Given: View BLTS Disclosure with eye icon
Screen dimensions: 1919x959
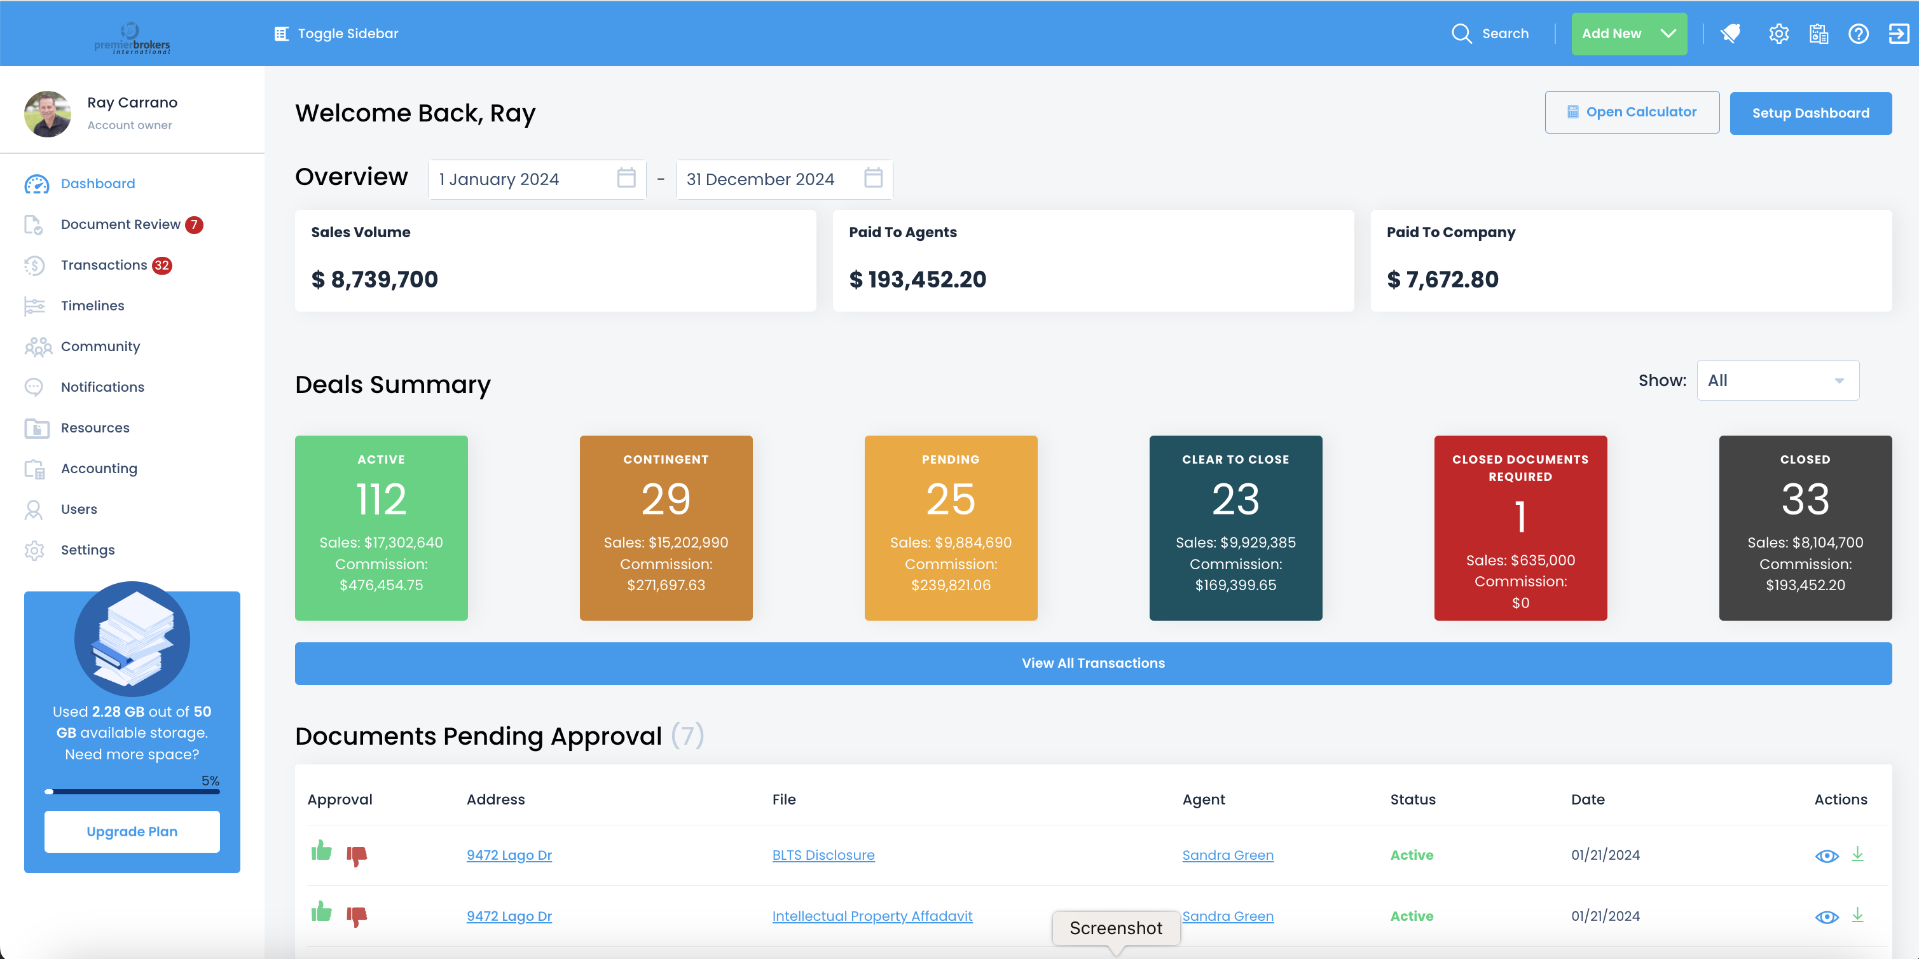Looking at the screenshot, I should [1827, 856].
